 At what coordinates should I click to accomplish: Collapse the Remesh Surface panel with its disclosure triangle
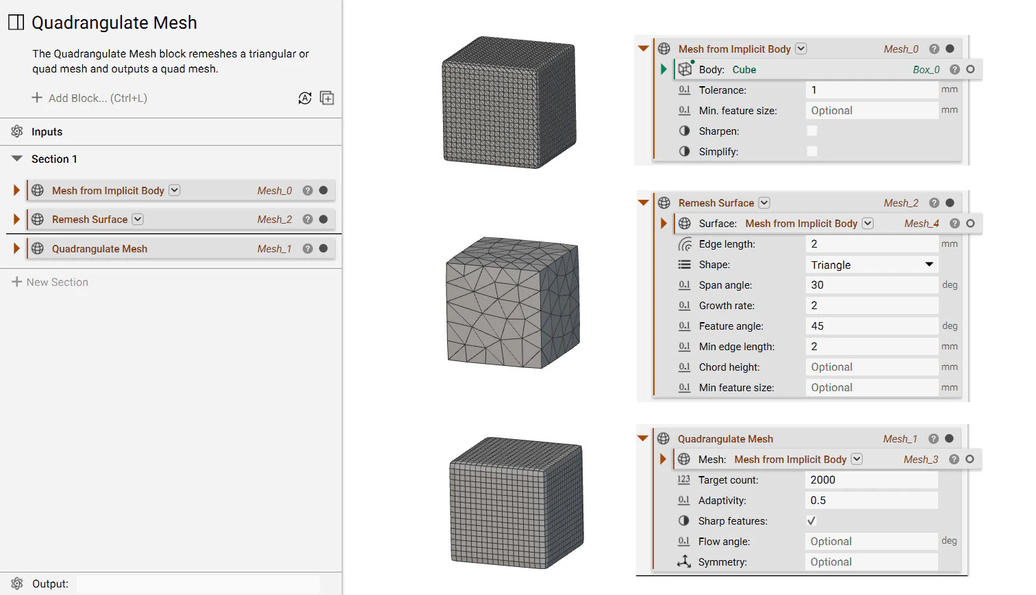[x=642, y=202]
